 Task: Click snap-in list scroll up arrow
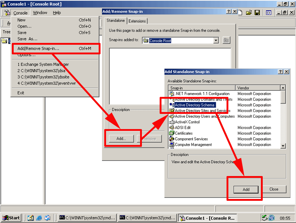click(283, 88)
